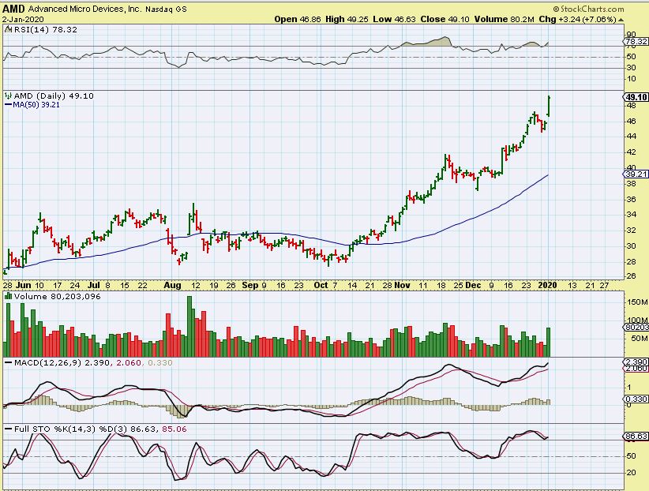Click the Aug label on the date axis
The image size is (649, 491).
point(172,285)
